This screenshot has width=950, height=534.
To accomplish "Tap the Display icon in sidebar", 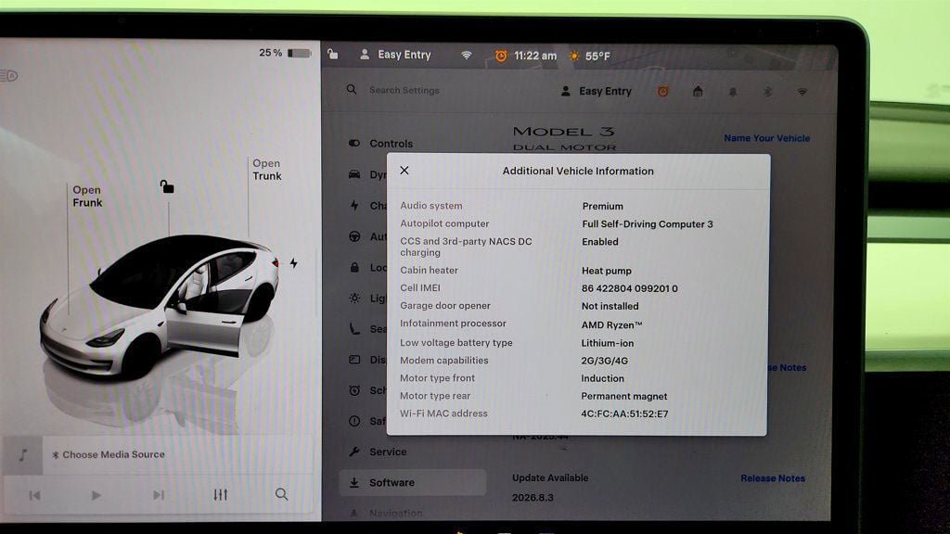I will pyautogui.click(x=354, y=360).
